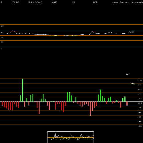Click the 'SI & MR' header text
The width and height of the screenshot is (143, 143).
15,2
